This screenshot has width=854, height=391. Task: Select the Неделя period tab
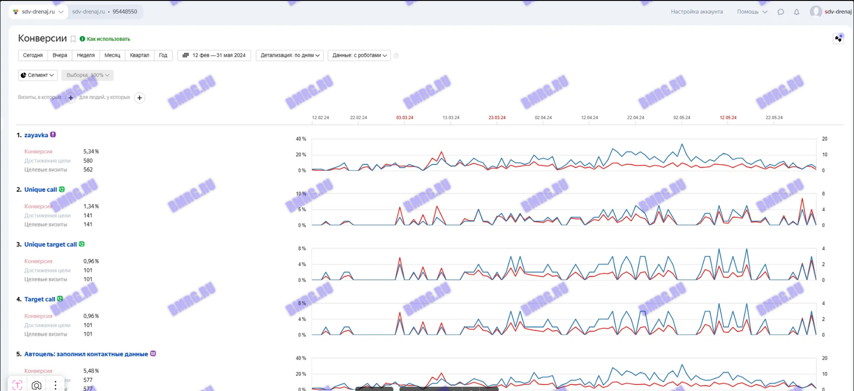pos(85,56)
